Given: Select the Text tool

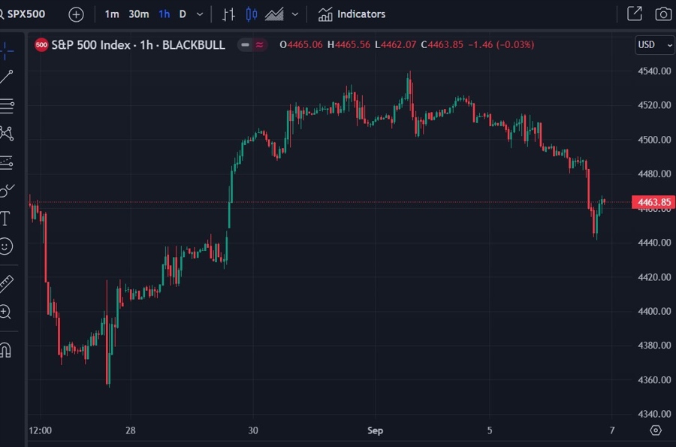Looking at the screenshot, I should point(5,219).
